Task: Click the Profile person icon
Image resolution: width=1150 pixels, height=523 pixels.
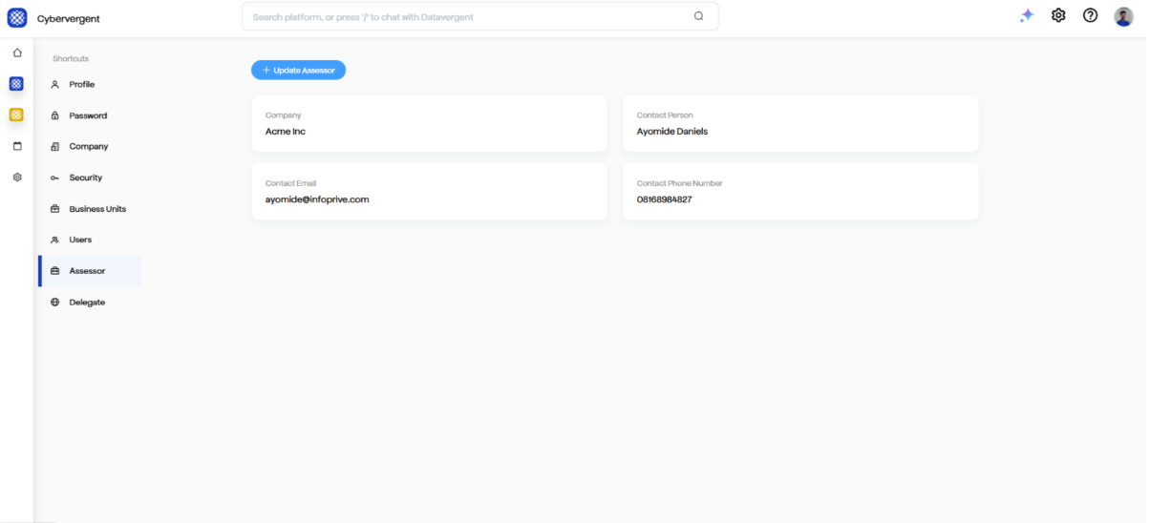Action: click(55, 84)
